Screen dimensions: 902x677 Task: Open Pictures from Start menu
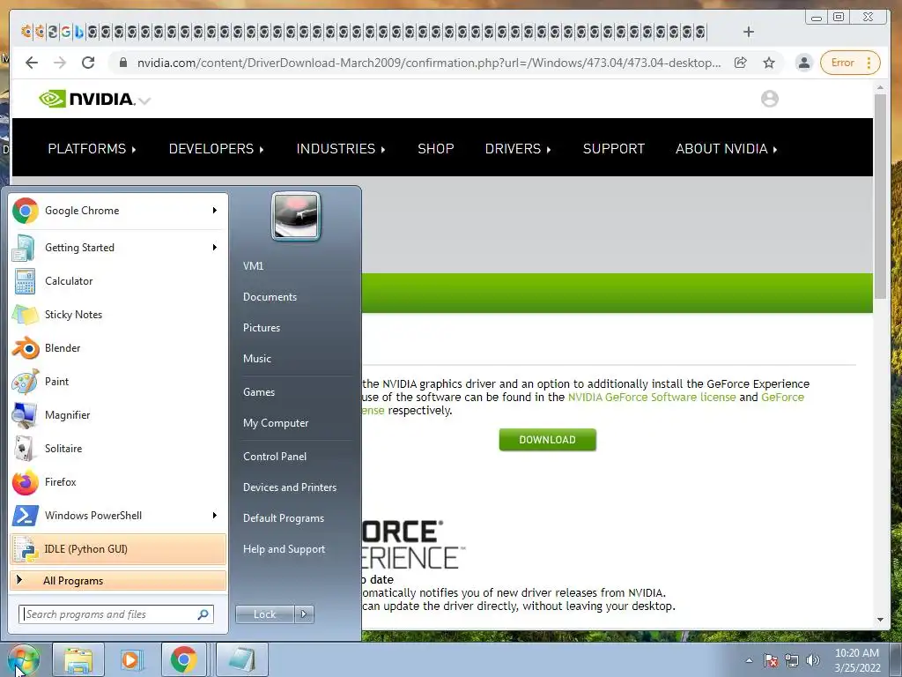[x=262, y=328]
